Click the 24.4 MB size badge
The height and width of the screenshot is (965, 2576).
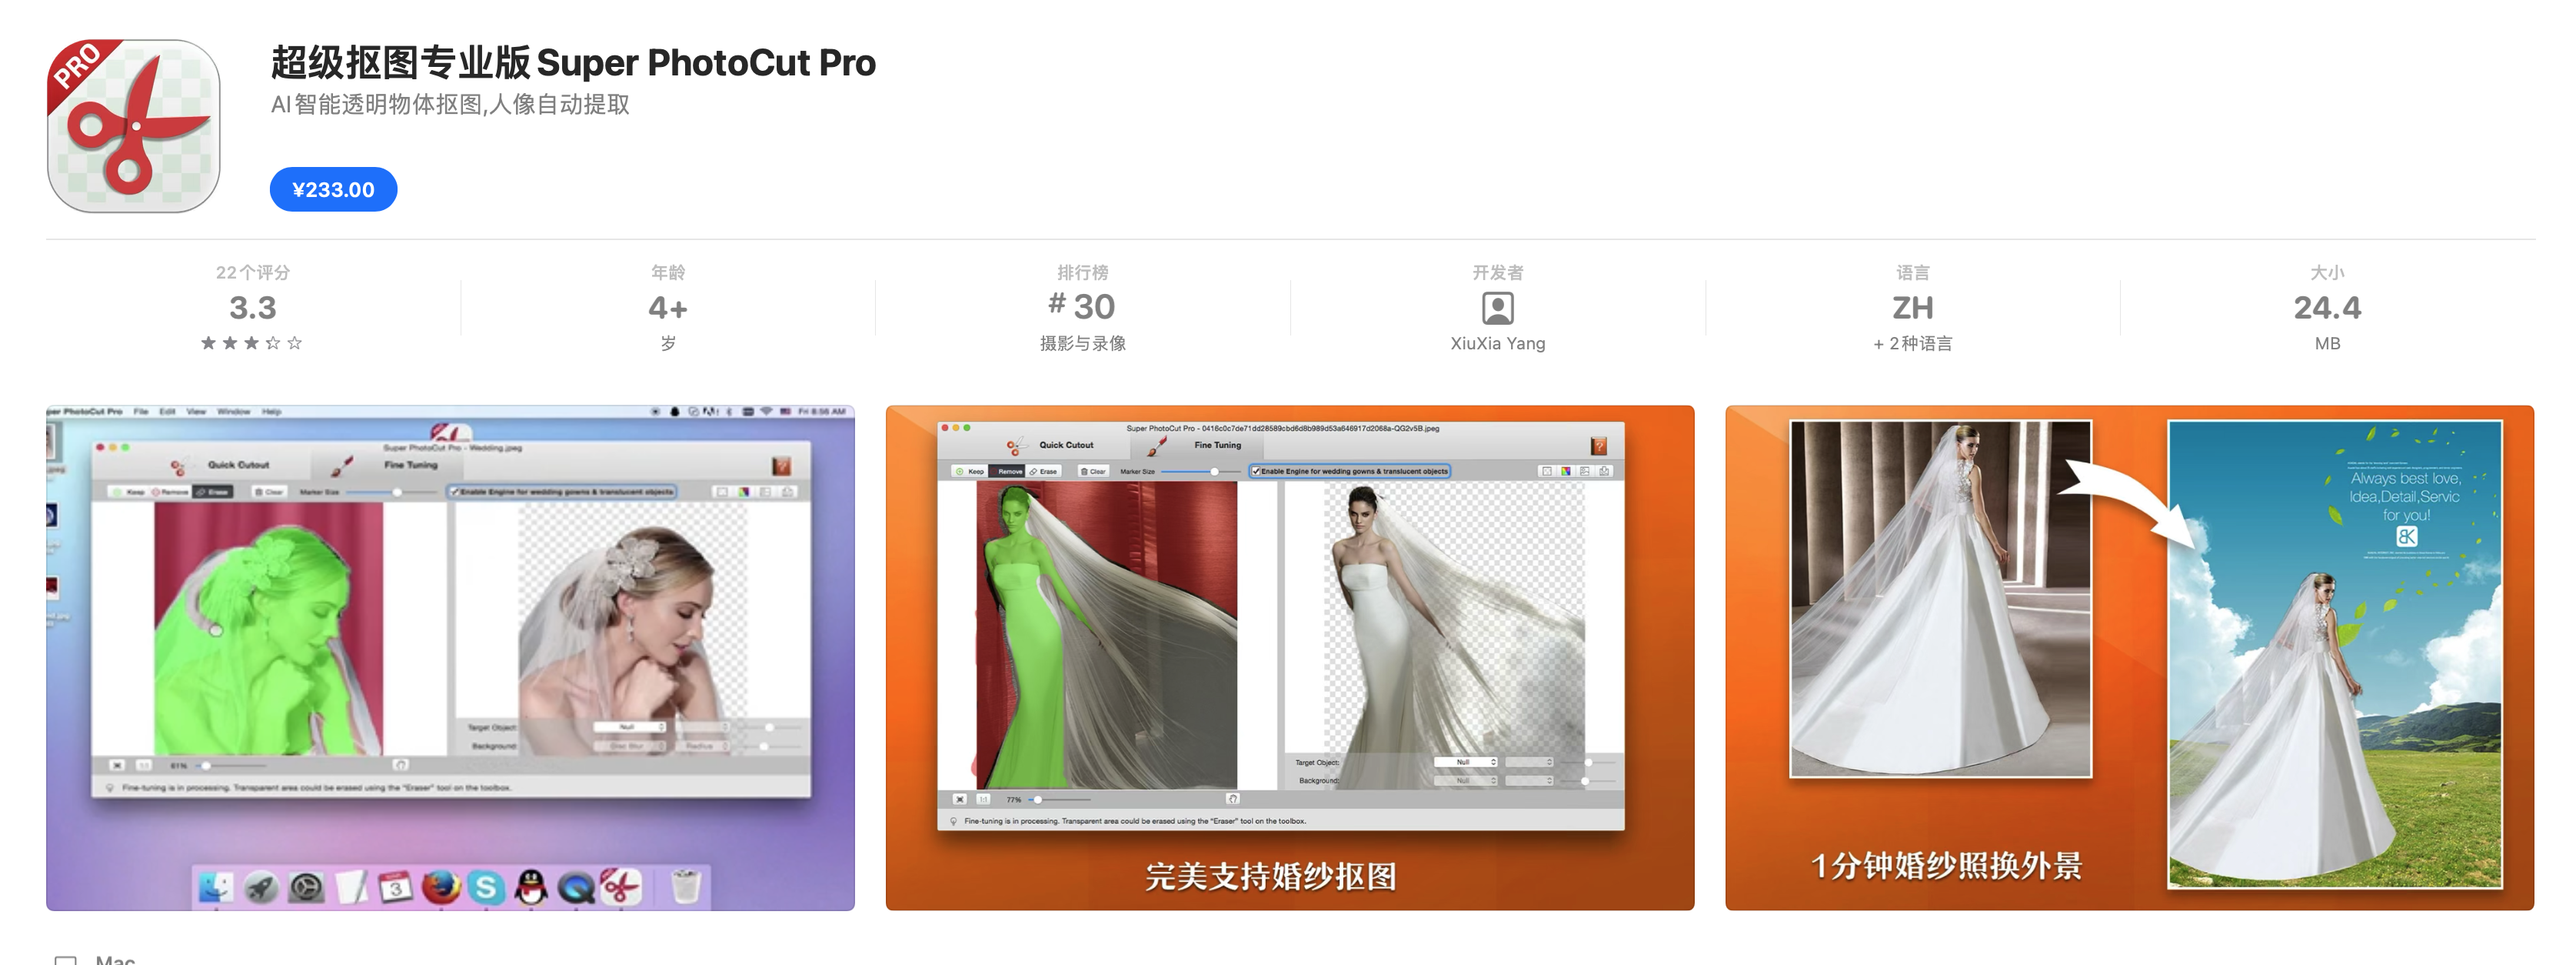pyautogui.click(x=2326, y=307)
